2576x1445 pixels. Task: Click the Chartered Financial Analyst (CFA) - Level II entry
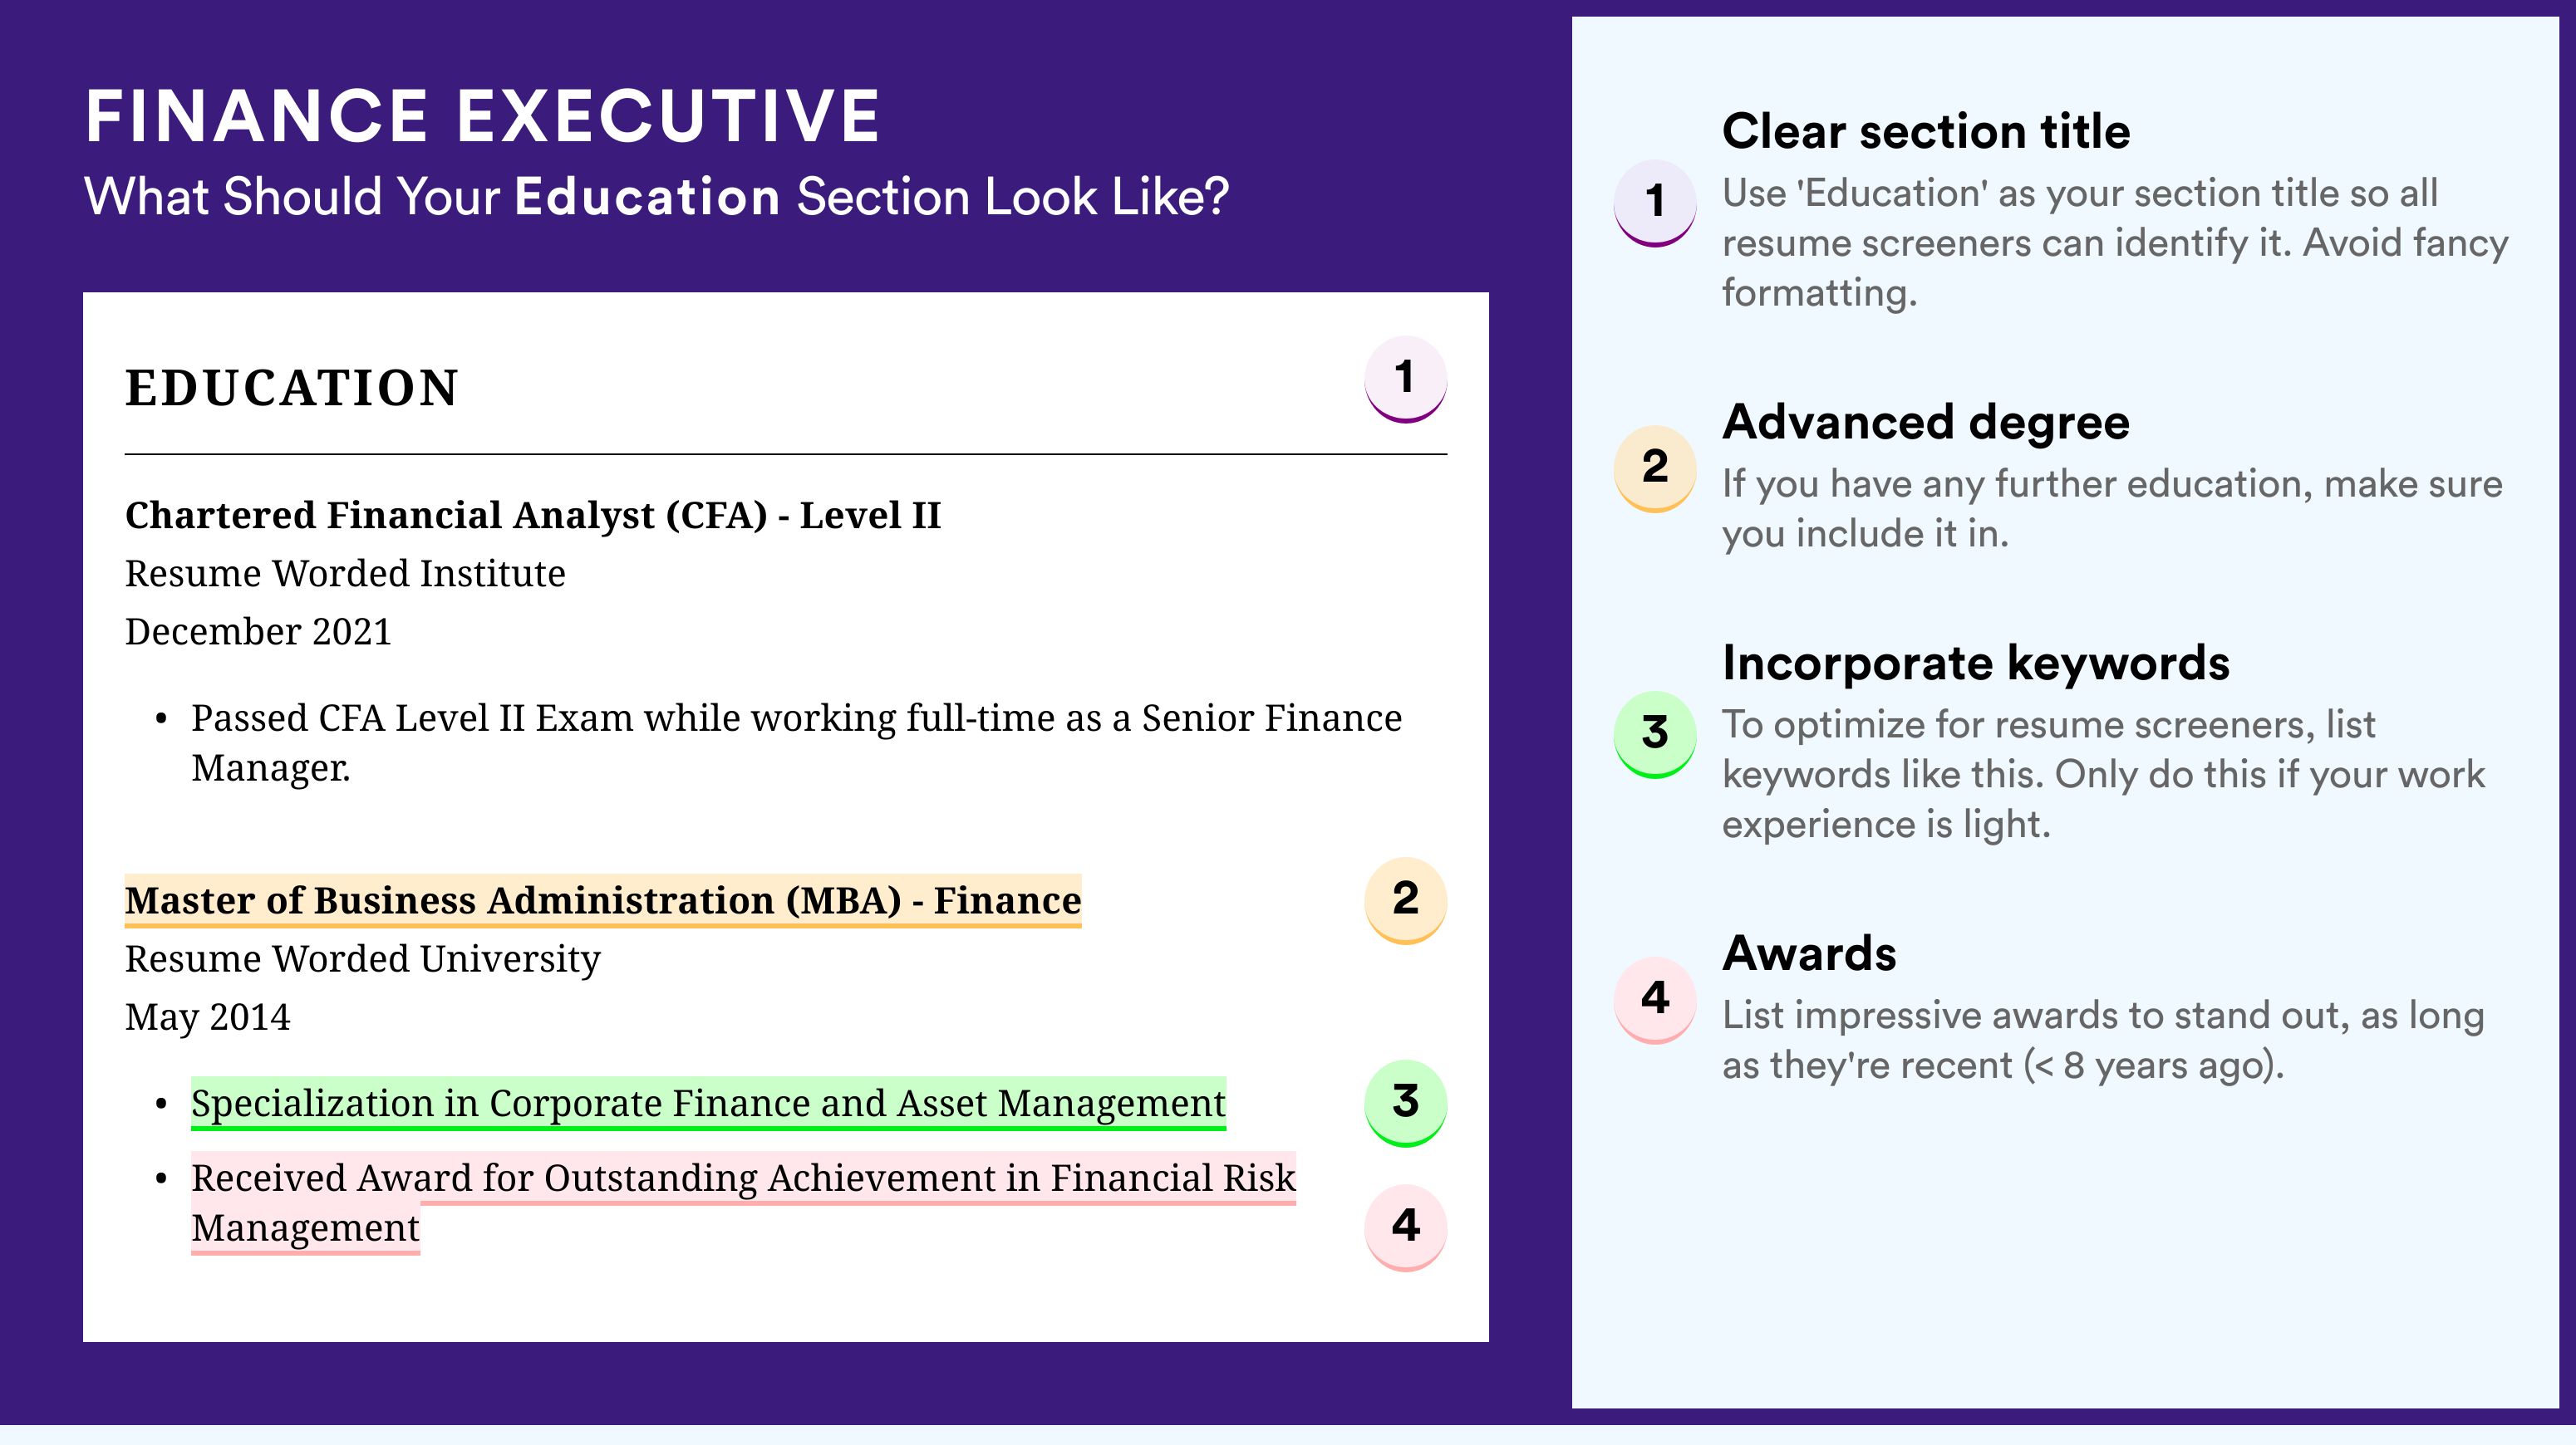533,516
